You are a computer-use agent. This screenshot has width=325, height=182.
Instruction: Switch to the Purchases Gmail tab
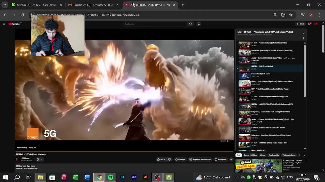[x=93, y=5]
